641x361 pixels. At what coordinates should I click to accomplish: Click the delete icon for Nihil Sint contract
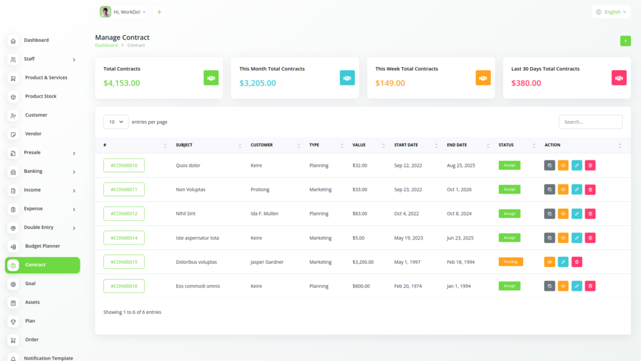click(x=590, y=214)
